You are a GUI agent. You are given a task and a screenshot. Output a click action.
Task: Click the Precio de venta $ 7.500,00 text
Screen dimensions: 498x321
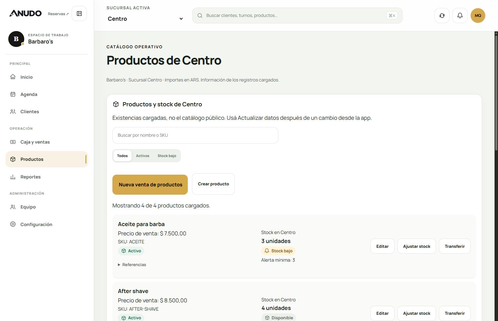click(152, 233)
